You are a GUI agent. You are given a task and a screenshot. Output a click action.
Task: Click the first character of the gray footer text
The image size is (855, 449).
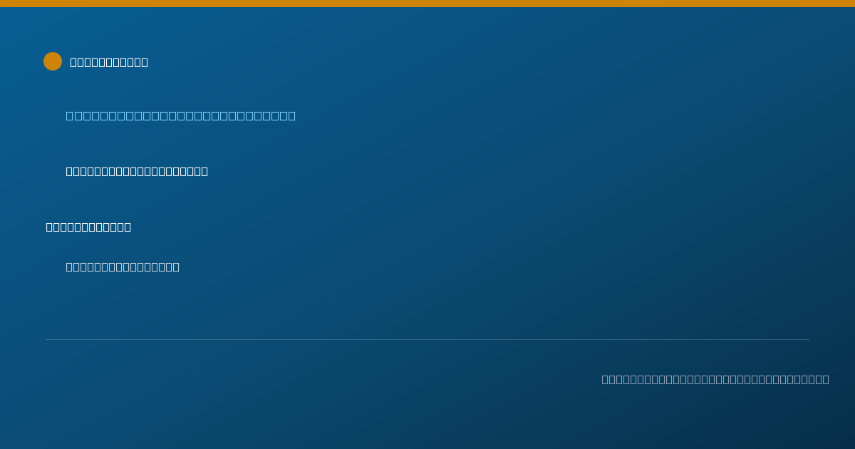tap(605, 379)
